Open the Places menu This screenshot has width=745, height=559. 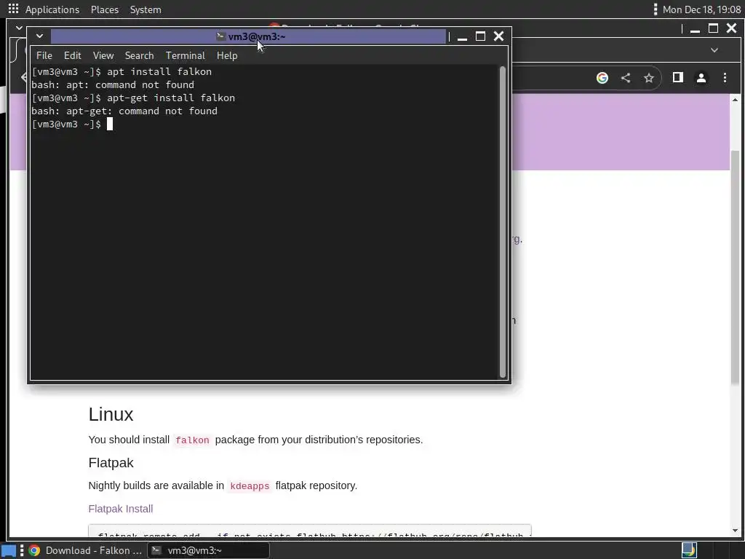[x=105, y=9]
